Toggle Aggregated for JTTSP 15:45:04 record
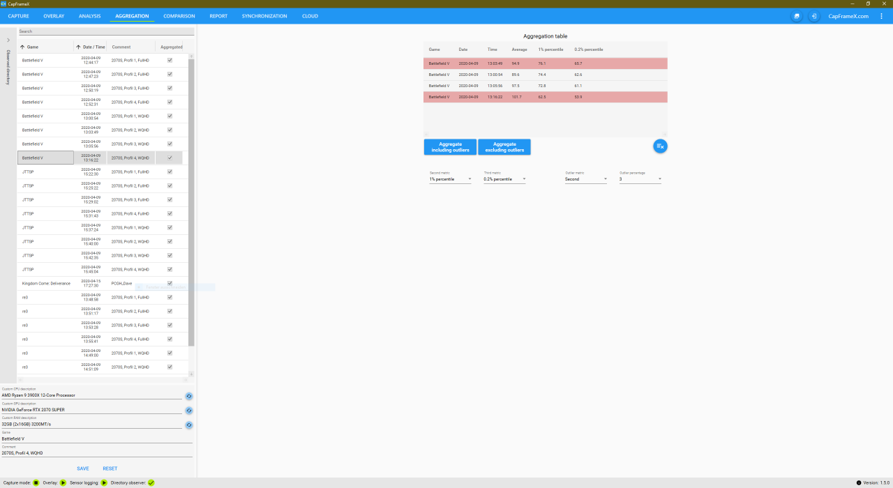893x488 pixels. pos(170,269)
